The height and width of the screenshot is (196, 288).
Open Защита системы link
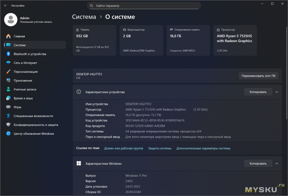[x=159, y=148]
